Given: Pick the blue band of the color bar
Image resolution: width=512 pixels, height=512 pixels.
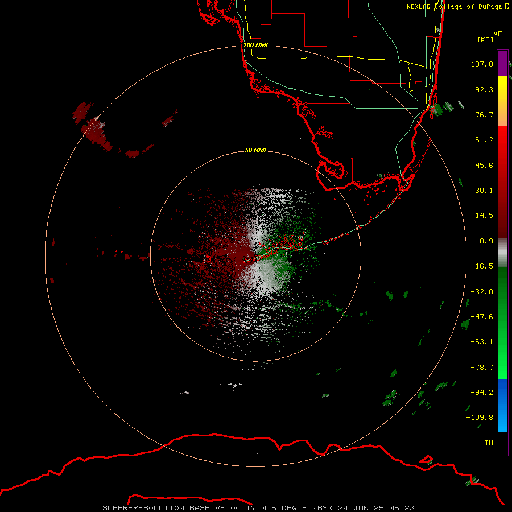Looking at the screenshot, I should pyautogui.click(x=502, y=406).
